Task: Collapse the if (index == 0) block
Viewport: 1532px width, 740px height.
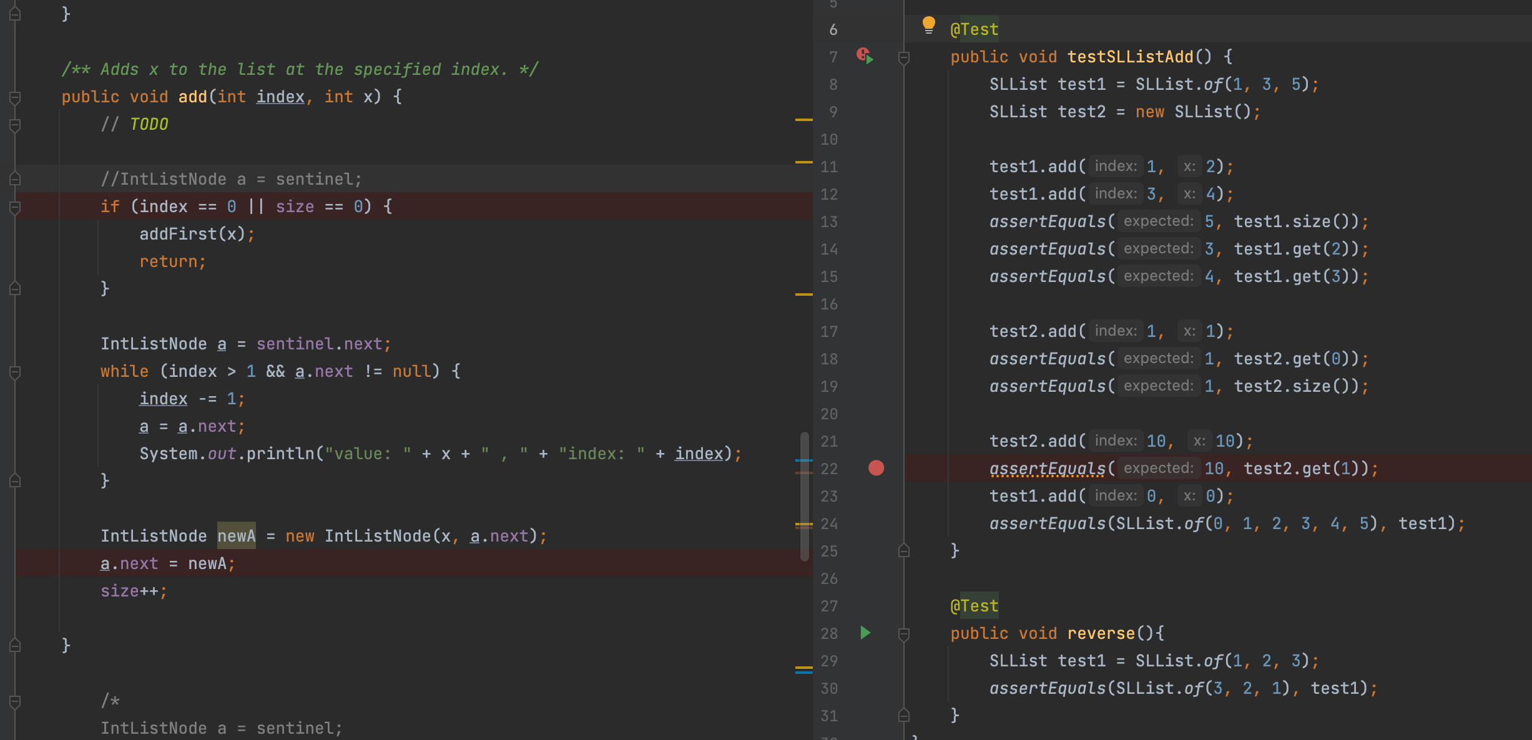Action: point(15,207)
